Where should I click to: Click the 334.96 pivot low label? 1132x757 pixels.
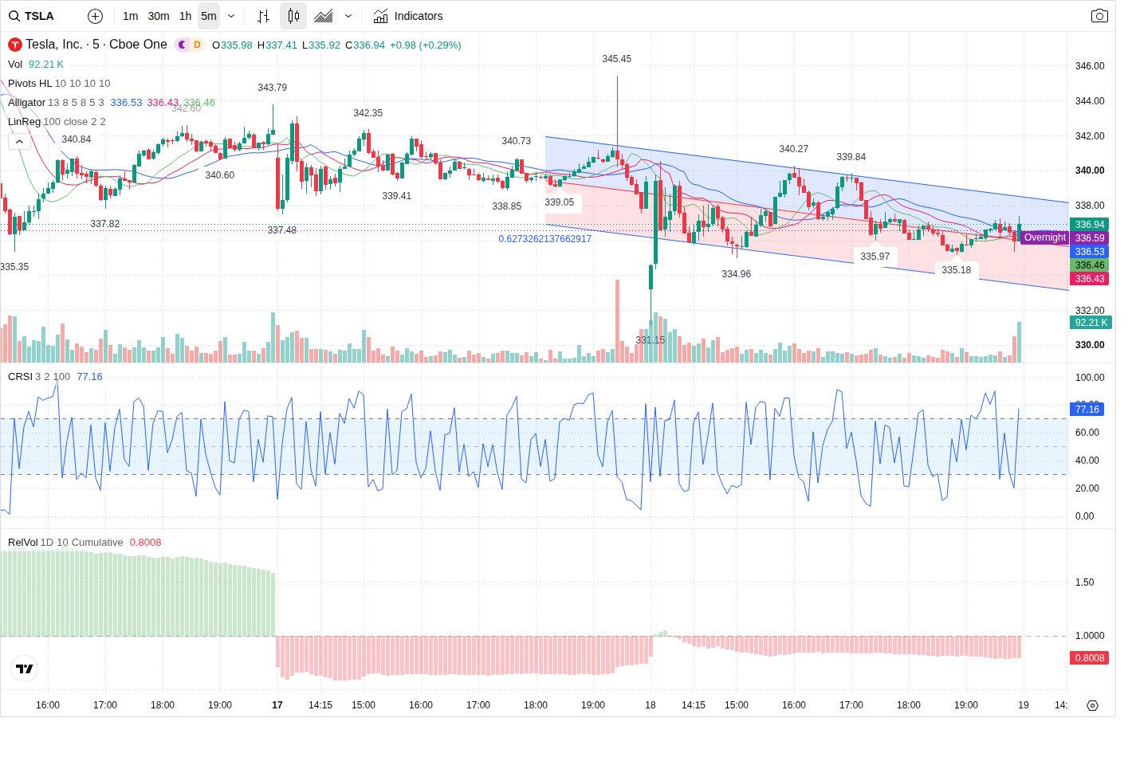point(736,274)
